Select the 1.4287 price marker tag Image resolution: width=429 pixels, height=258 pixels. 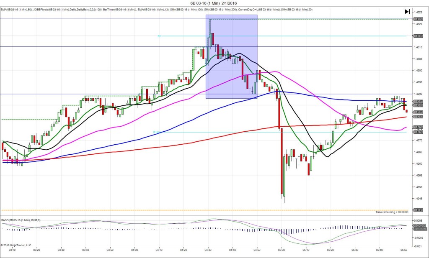[x=419, y=102]
